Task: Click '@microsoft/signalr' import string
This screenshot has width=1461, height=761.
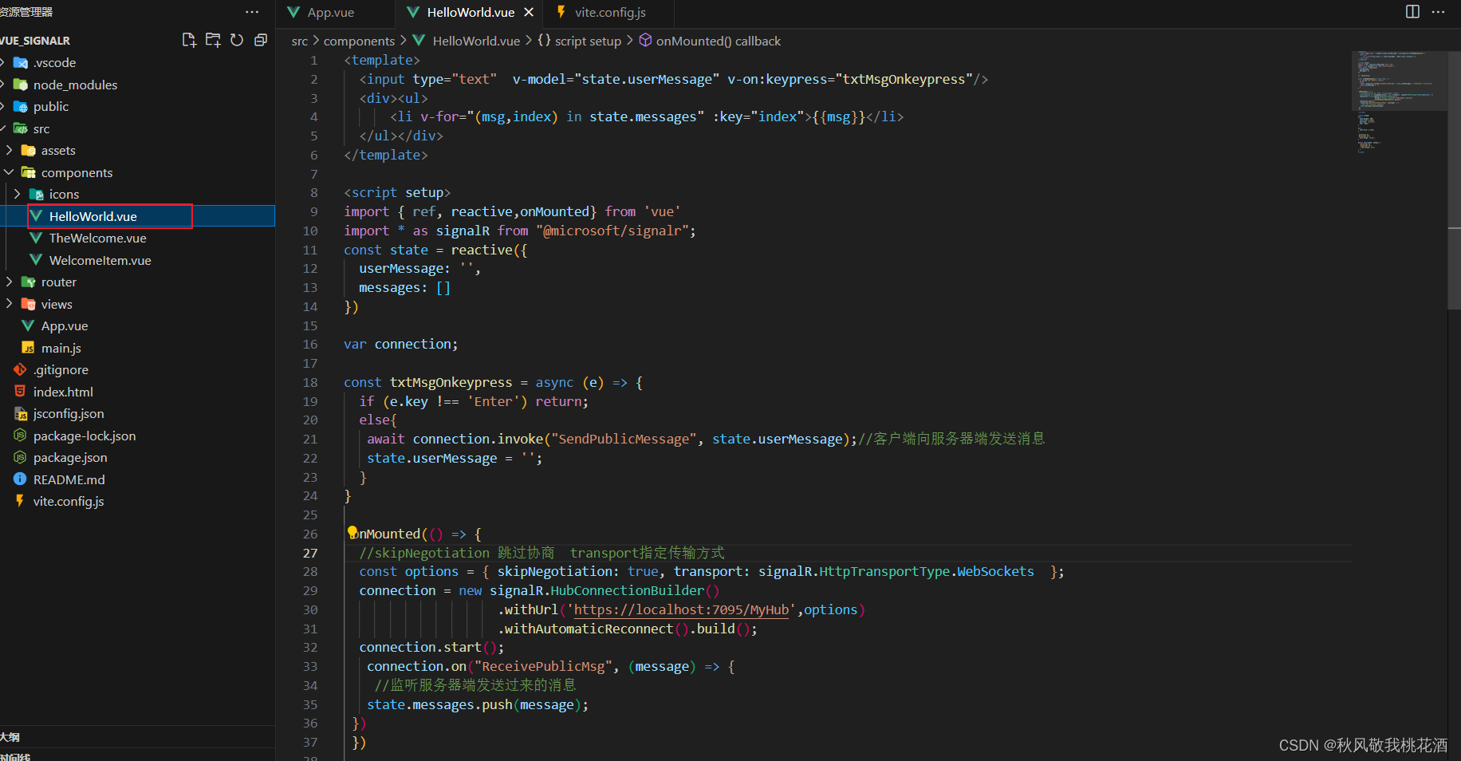Action: click(612, 231)
